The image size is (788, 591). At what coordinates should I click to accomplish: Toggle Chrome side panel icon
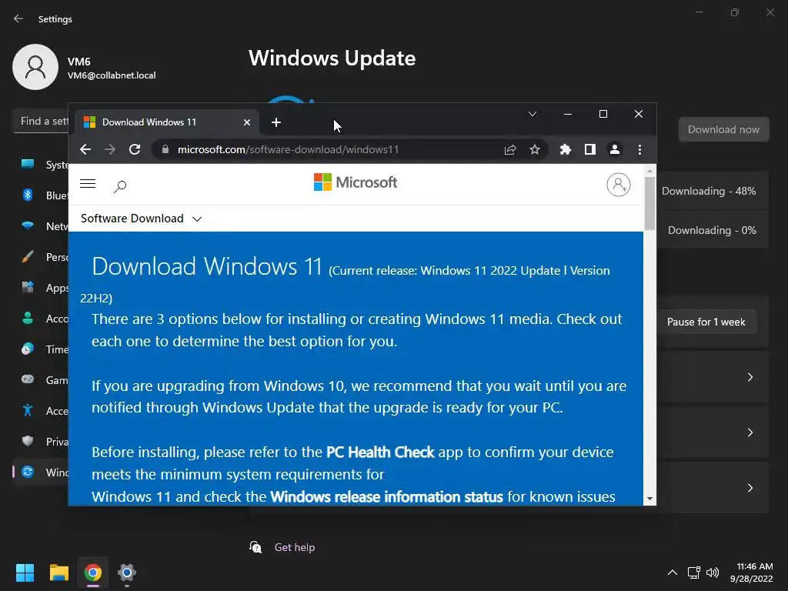[590, 149]
